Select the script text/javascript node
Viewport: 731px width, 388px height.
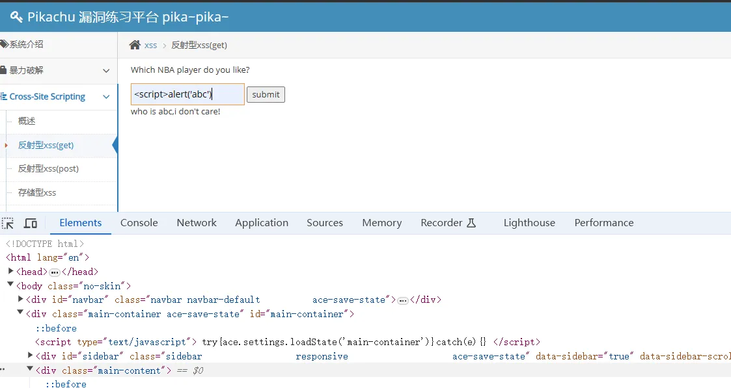pos(288,343)
